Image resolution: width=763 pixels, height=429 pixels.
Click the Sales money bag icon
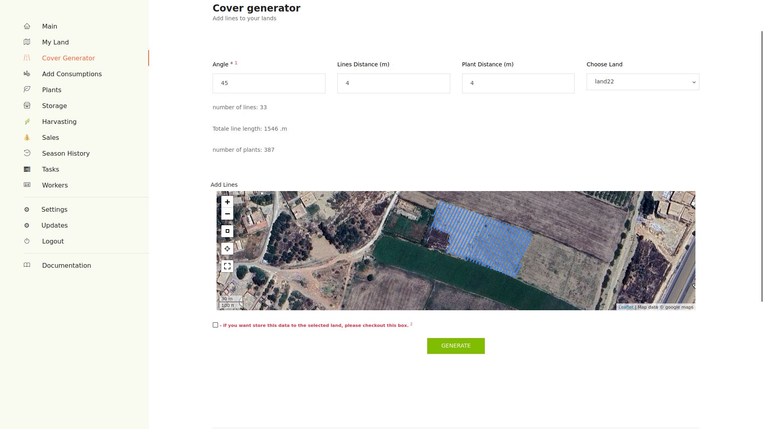tap(27, 137)
